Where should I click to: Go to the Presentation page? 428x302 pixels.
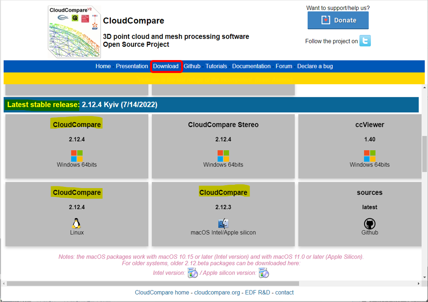pos(132,66)
